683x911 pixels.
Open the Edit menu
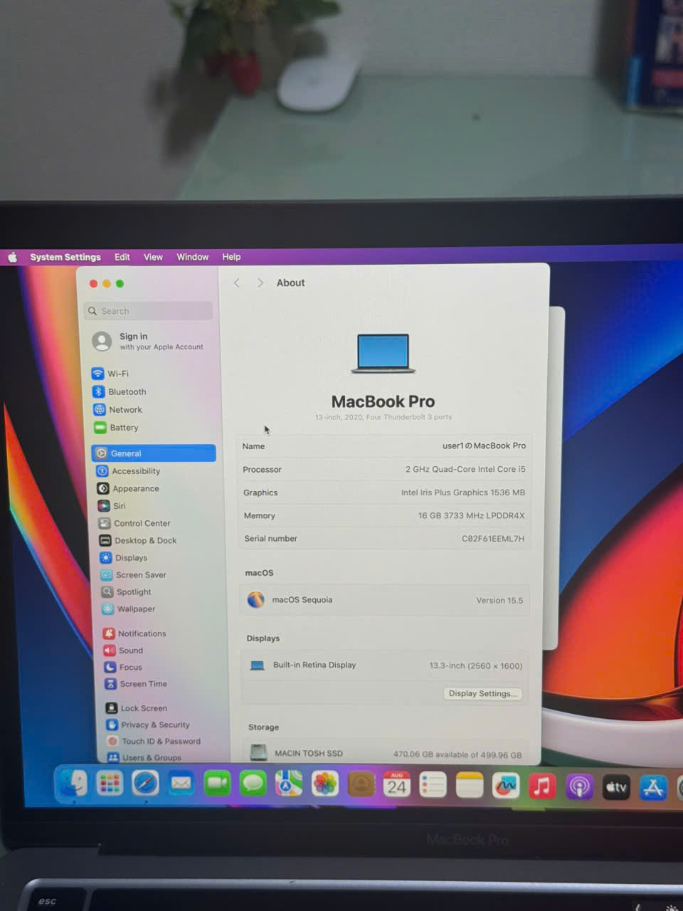tap(122, 257)
